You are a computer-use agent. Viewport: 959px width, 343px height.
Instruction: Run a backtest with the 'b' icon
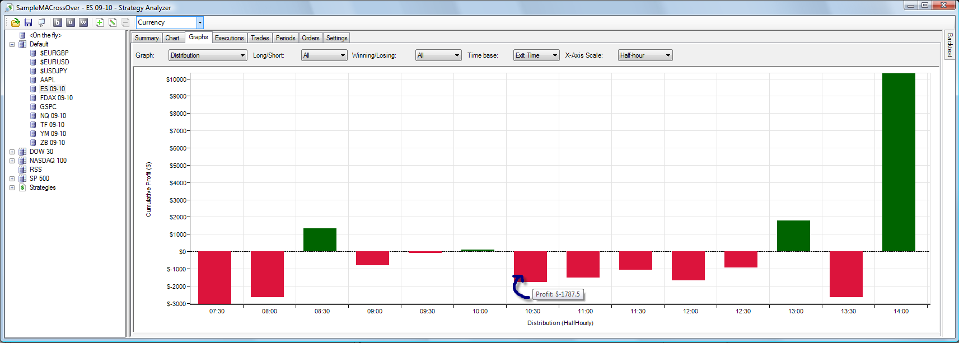(x=58, y=22)
